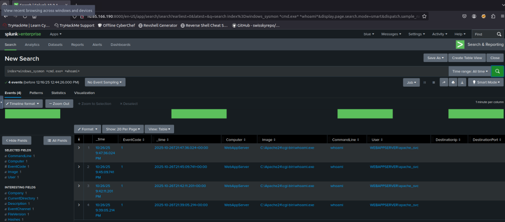This screenshot has width=505, height=222.
Task: Click the Print results icon
Action: coord(453,82)
